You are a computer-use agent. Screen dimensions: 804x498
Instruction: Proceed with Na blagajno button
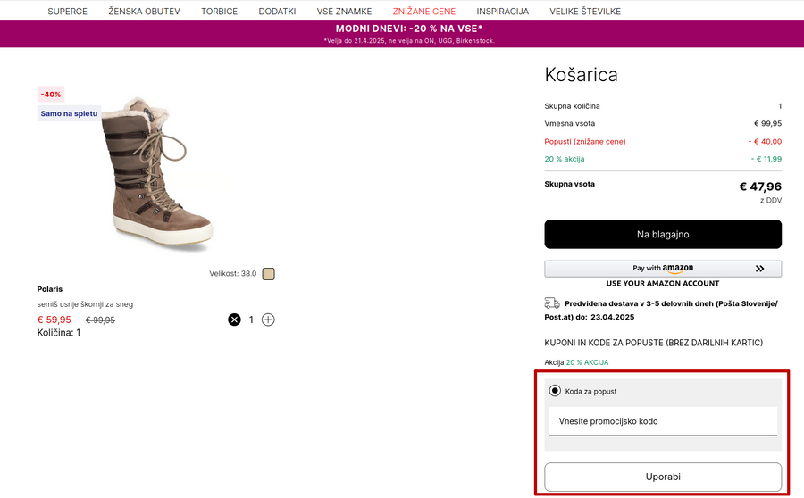(x=663, y=235)
